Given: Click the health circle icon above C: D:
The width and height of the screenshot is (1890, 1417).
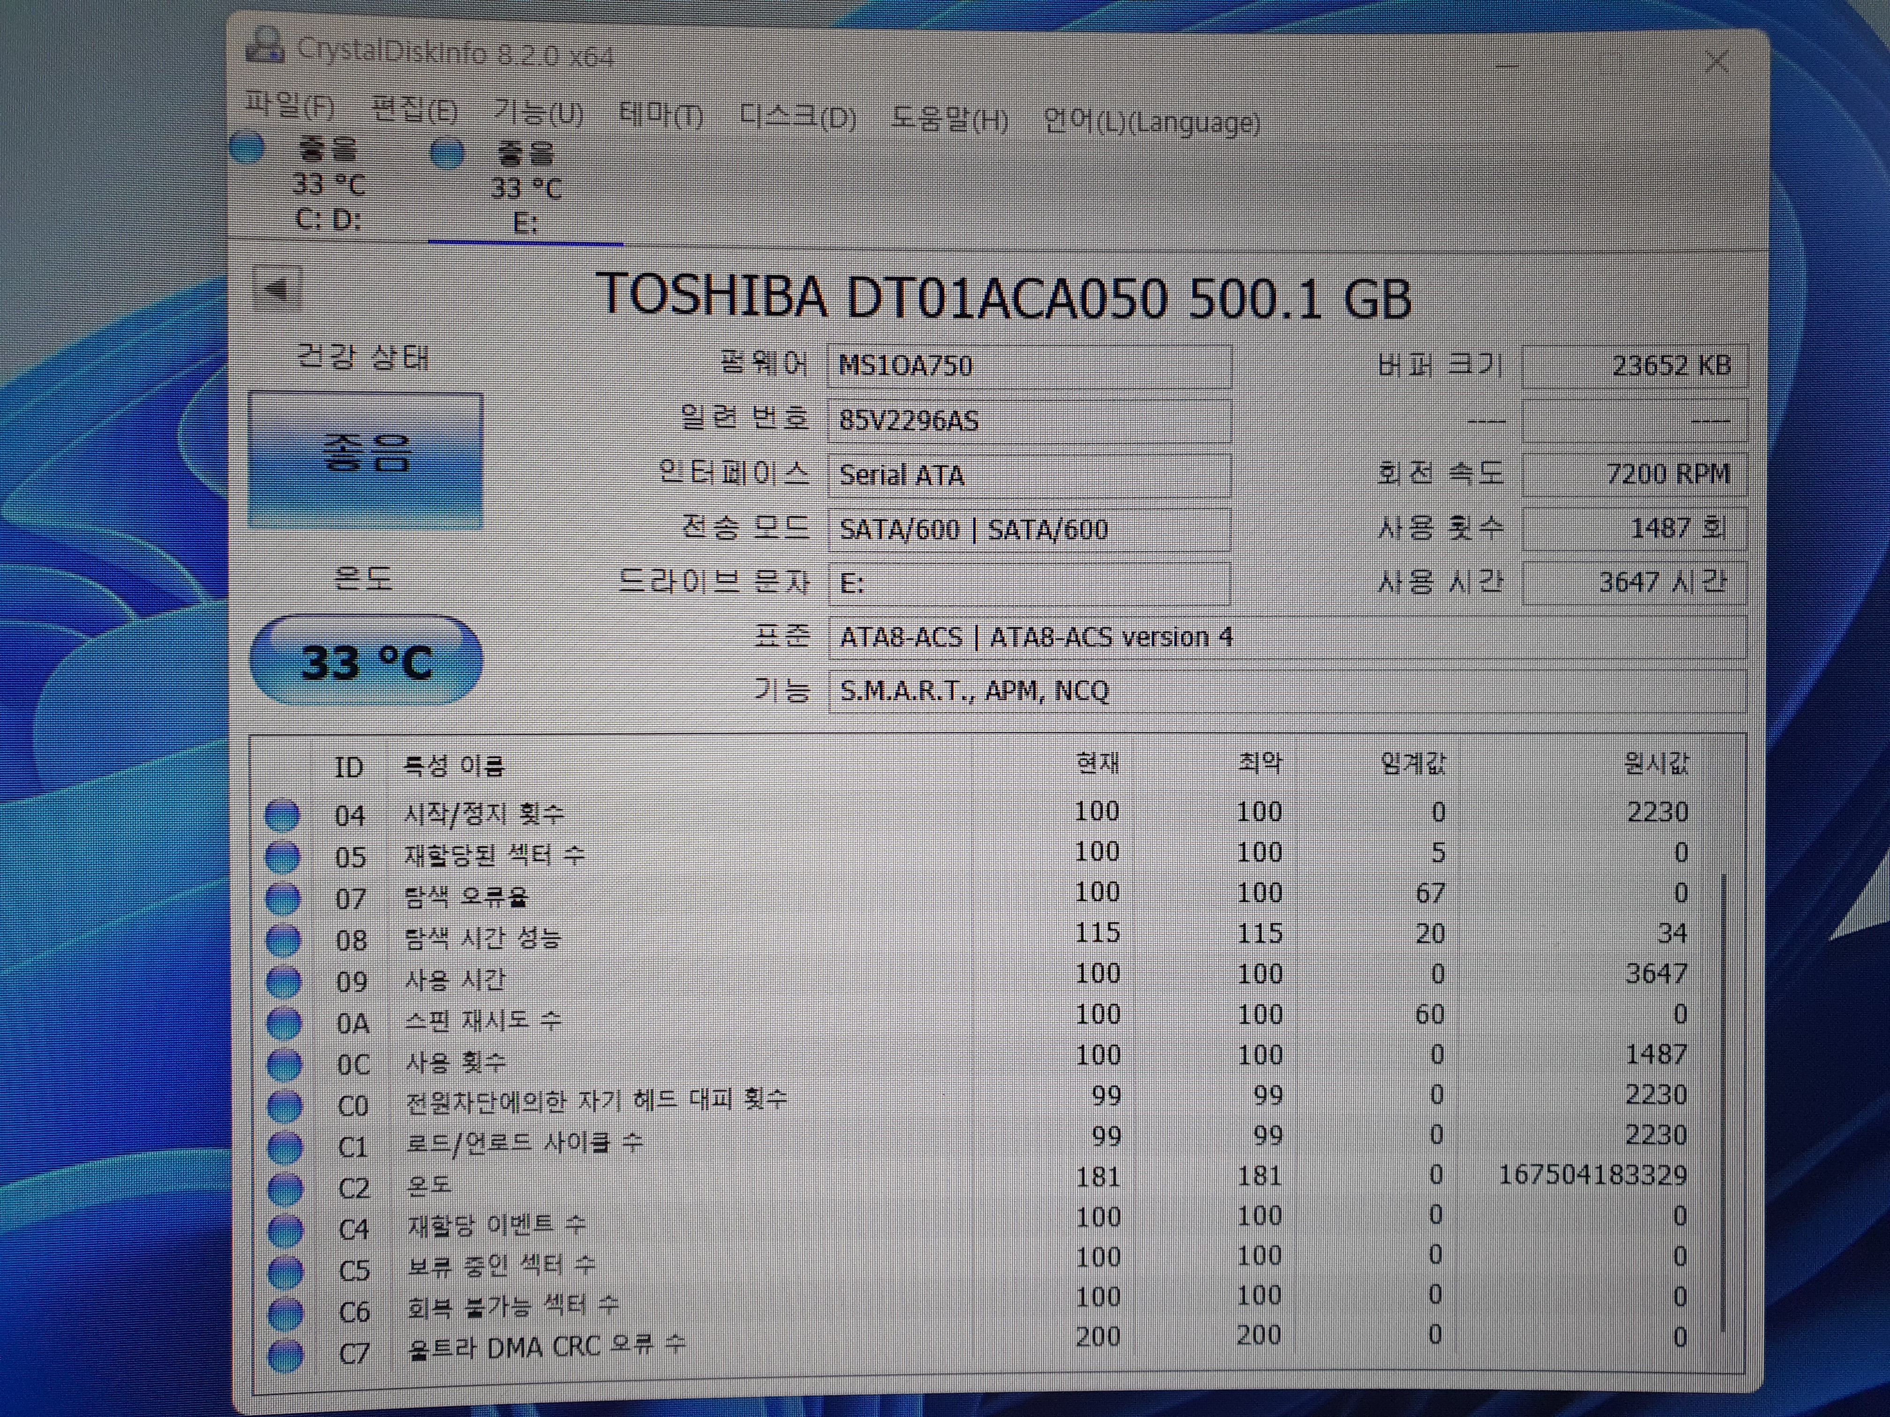Looking at the screenshot, I should click(x=248, y=148).
